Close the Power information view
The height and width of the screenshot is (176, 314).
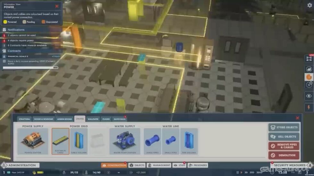click(57, 6)
